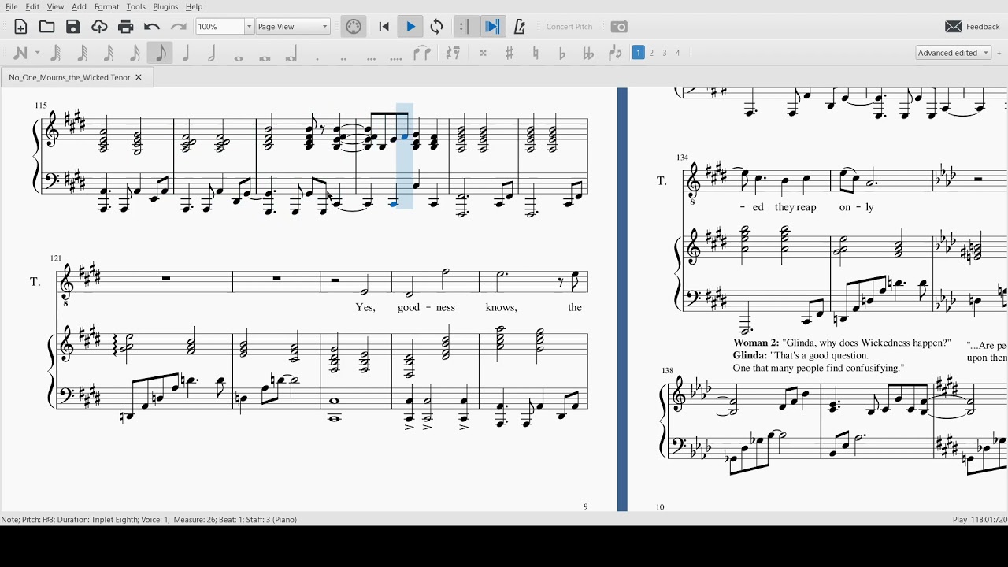This screenshot has width=1008, height=567.
Task: Open the Tools menu
Action: 136,7
